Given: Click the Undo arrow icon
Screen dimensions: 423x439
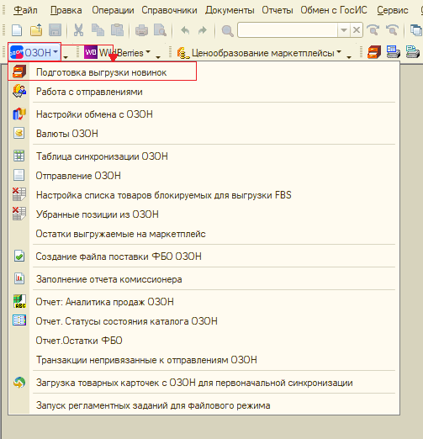Looking at the screenshot, I should coord(185,30).
